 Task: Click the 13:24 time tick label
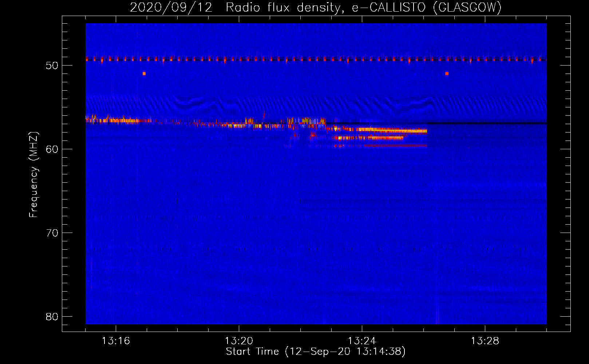362,341
